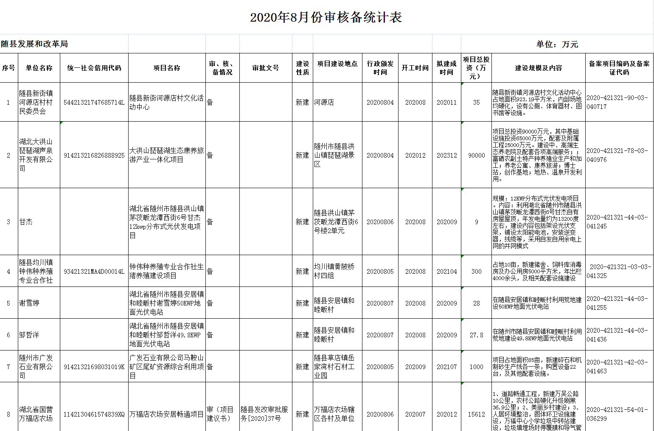Click the 审批文号 header cell
Screen dimensions: 654x431
pos(266,68)
